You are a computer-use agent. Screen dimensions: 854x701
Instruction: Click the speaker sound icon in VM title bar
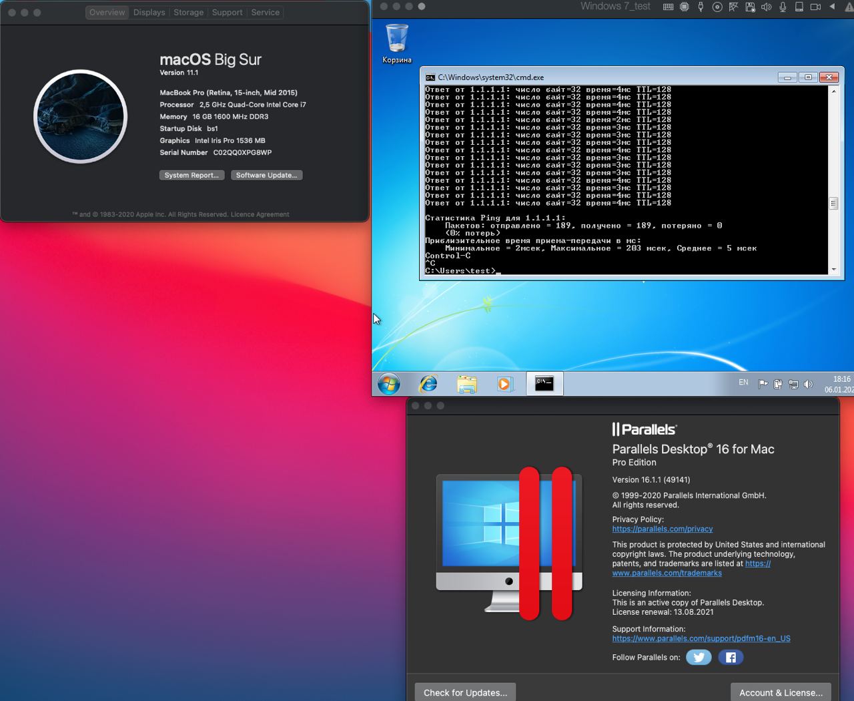click(x=766, y=7)
